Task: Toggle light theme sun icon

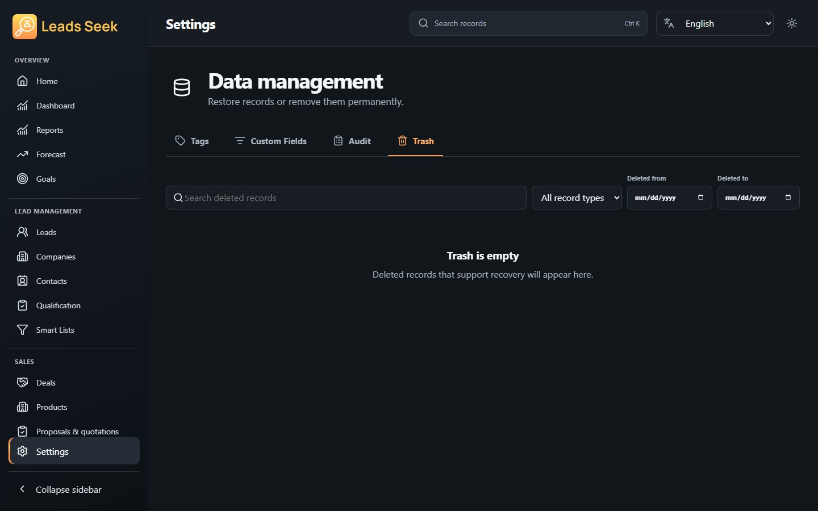Action: (792, 23)
